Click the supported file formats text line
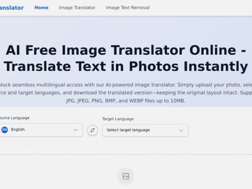The height and width of the screenshot is (189, 252). click(126, 101)
